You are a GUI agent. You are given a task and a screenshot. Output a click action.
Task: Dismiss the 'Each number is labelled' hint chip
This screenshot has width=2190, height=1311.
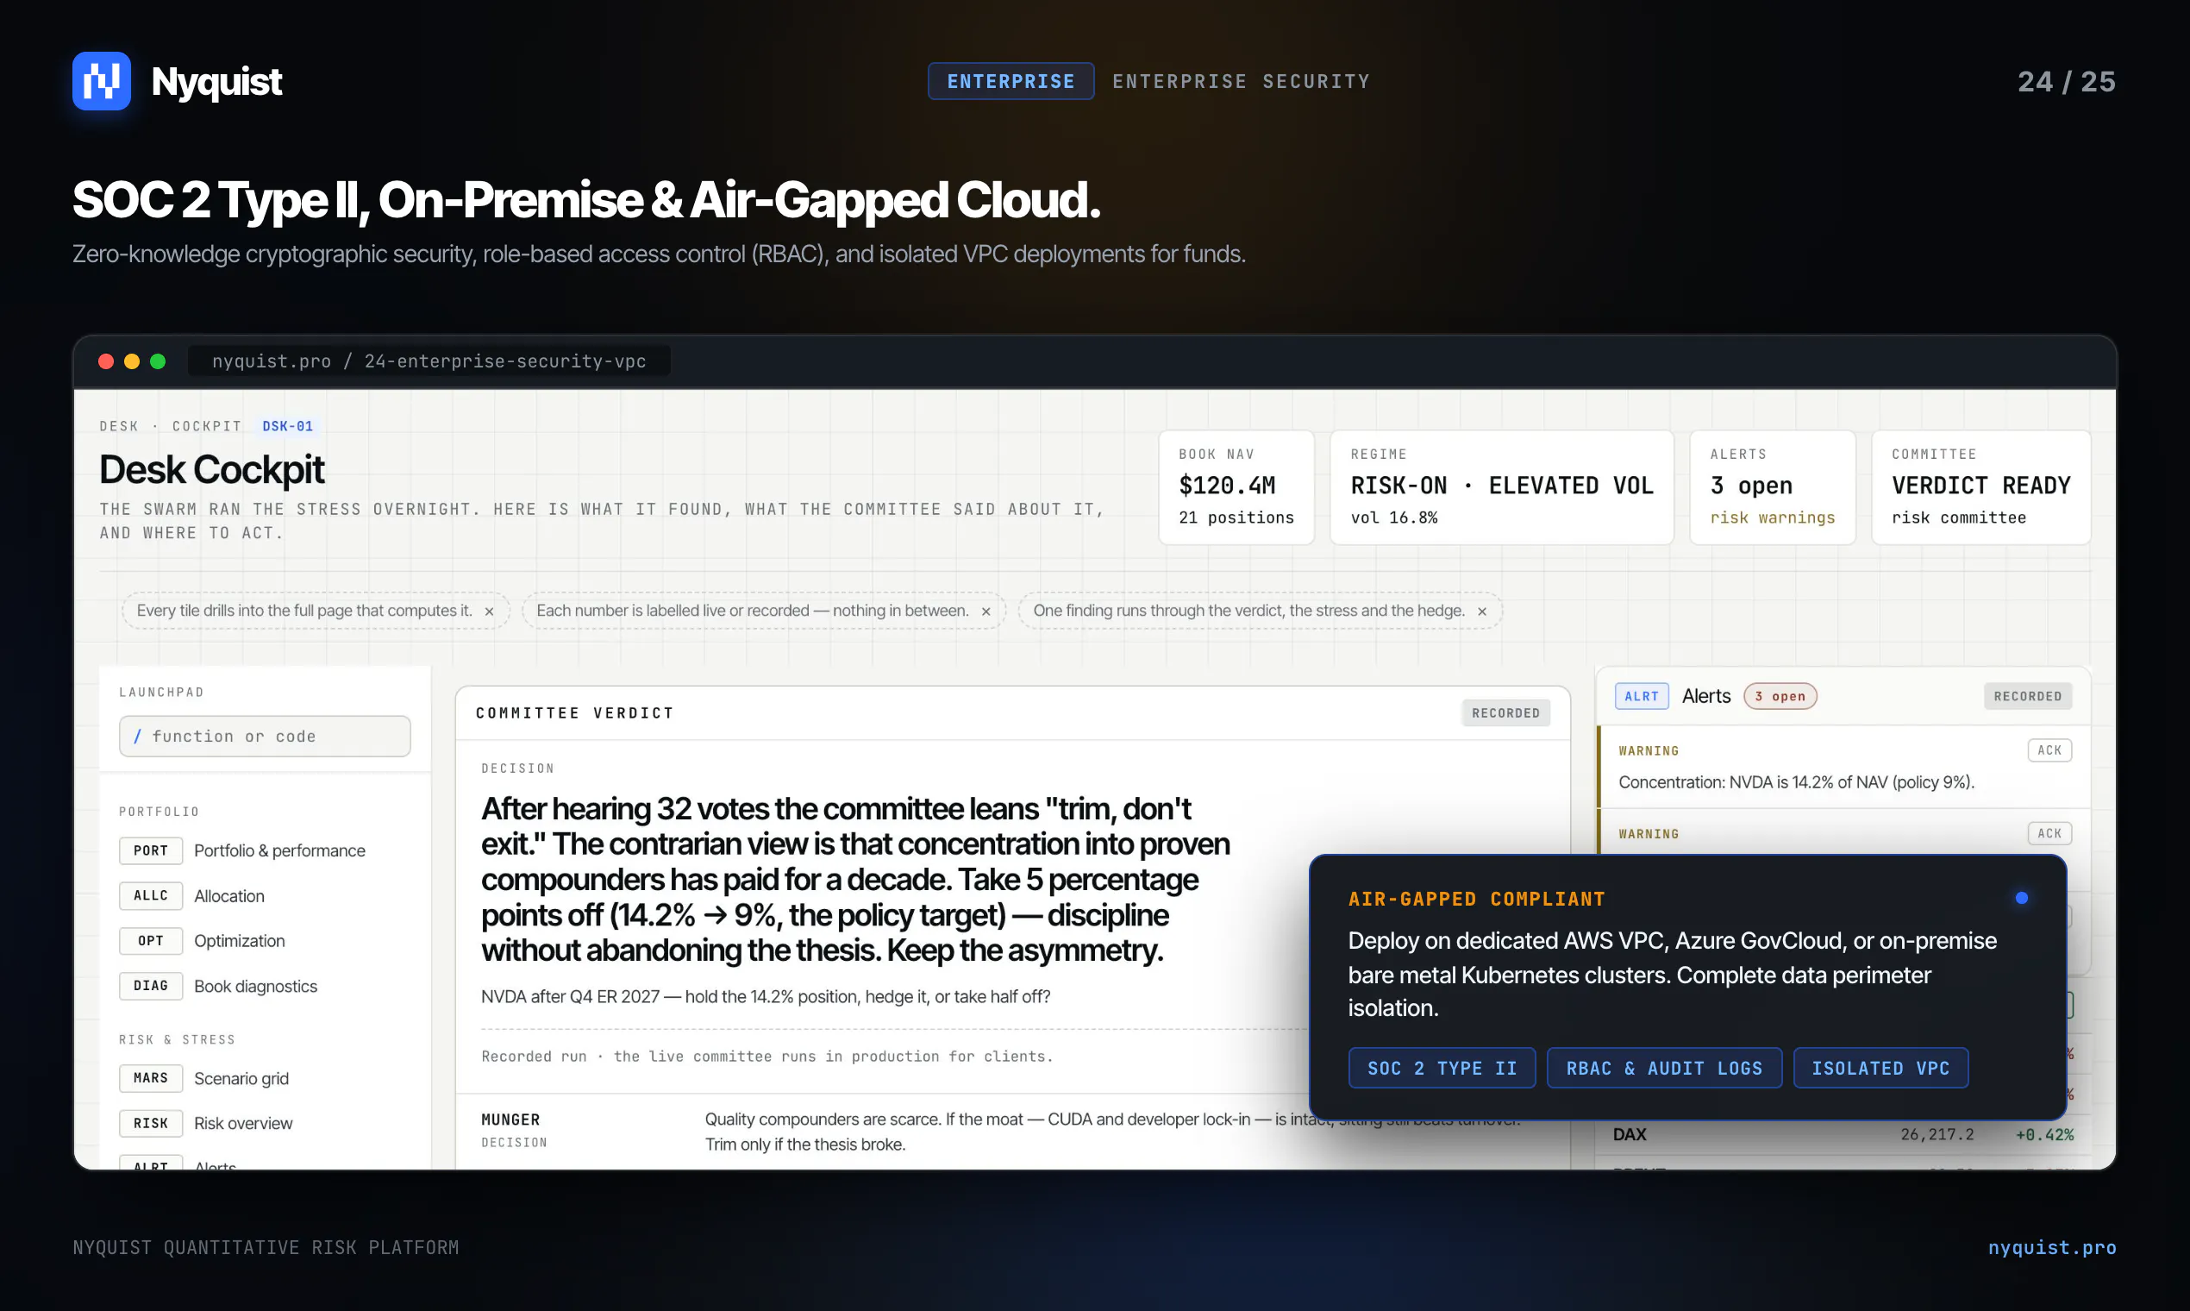pyautogui.click(x=985, y=612)
